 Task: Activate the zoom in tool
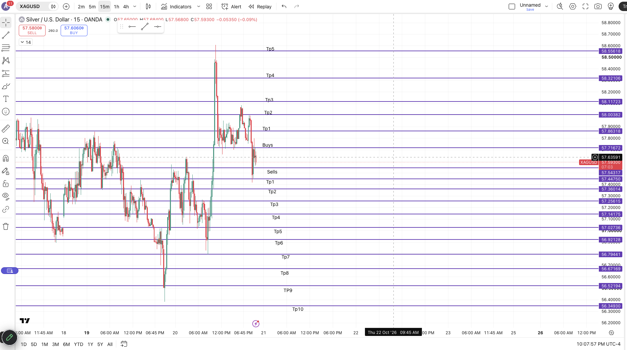click(x=6, y=141)
